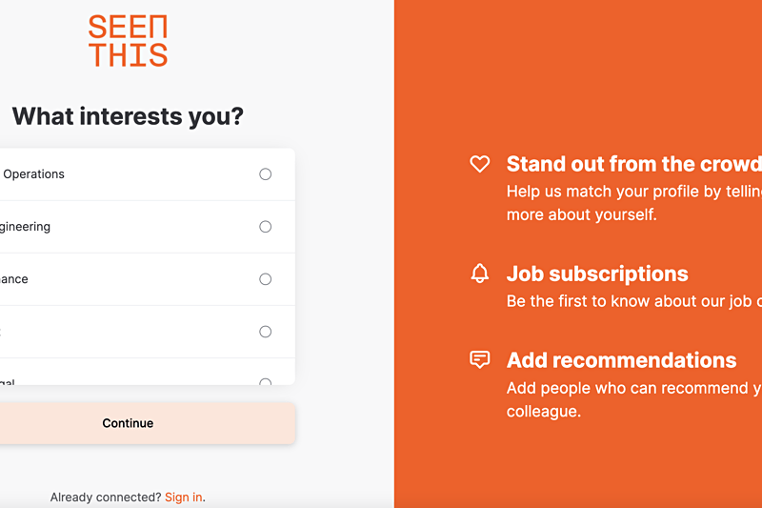Click the chat bubble icon beside Add recommendations
The image size is (762, 508).
[480, 359]
